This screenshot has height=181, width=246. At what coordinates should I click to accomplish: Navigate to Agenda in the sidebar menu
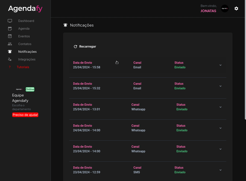(x=24, y=28)
